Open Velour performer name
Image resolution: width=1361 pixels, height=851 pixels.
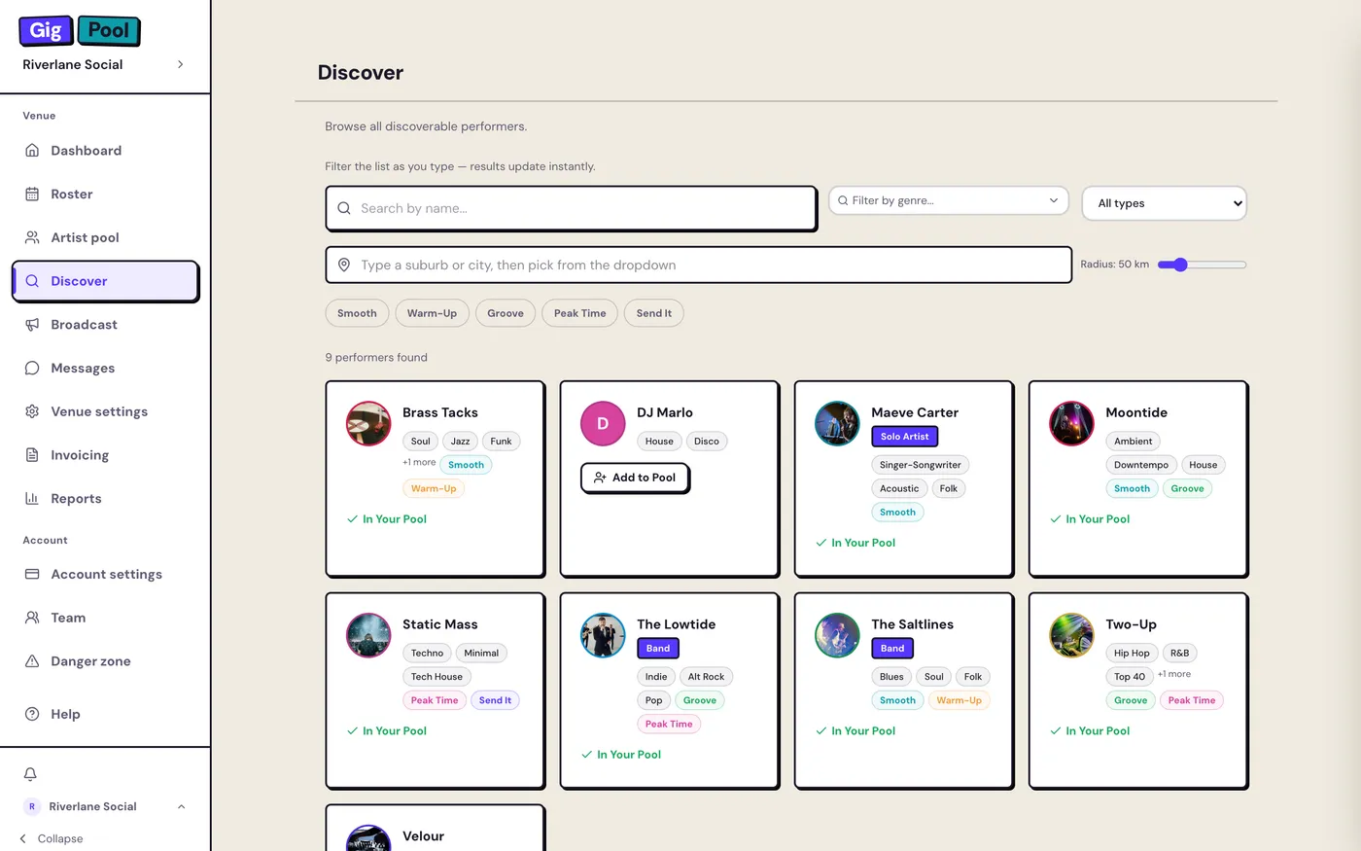423,836
